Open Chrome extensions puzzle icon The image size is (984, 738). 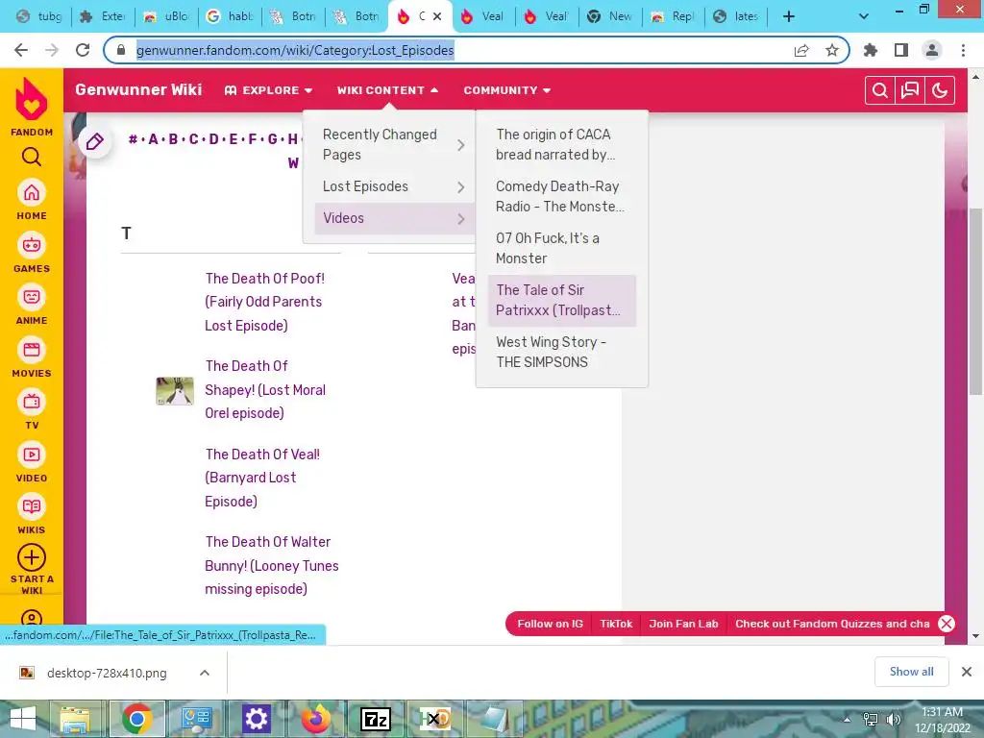pyautogui.click(x=871, y=50)
